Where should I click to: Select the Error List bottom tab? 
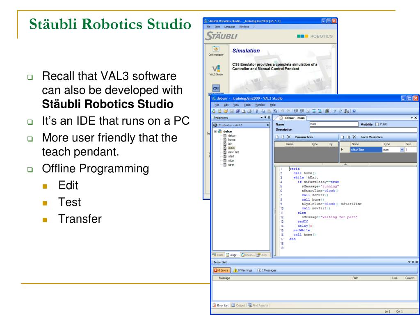pyautogui.click(x=221, y=305)
